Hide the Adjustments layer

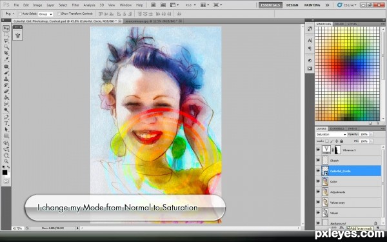[318, 192]
